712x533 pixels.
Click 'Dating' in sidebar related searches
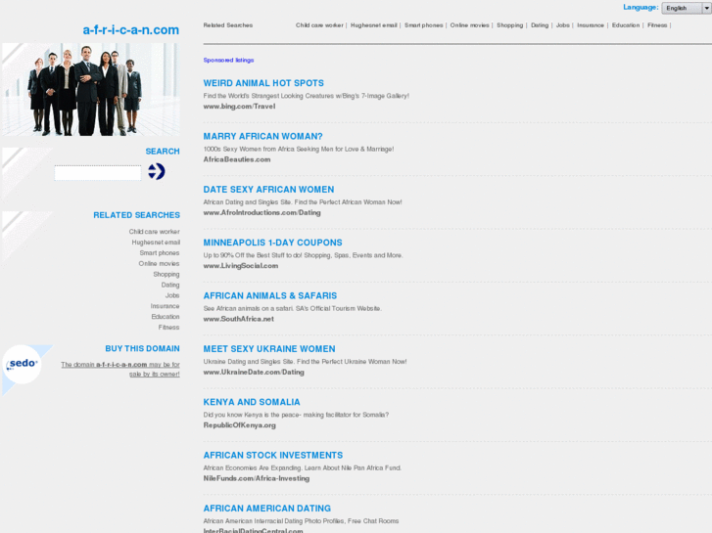click(170, 285)
